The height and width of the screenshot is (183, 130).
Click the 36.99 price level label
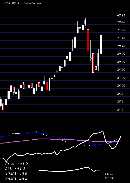(x=121, y=86)
